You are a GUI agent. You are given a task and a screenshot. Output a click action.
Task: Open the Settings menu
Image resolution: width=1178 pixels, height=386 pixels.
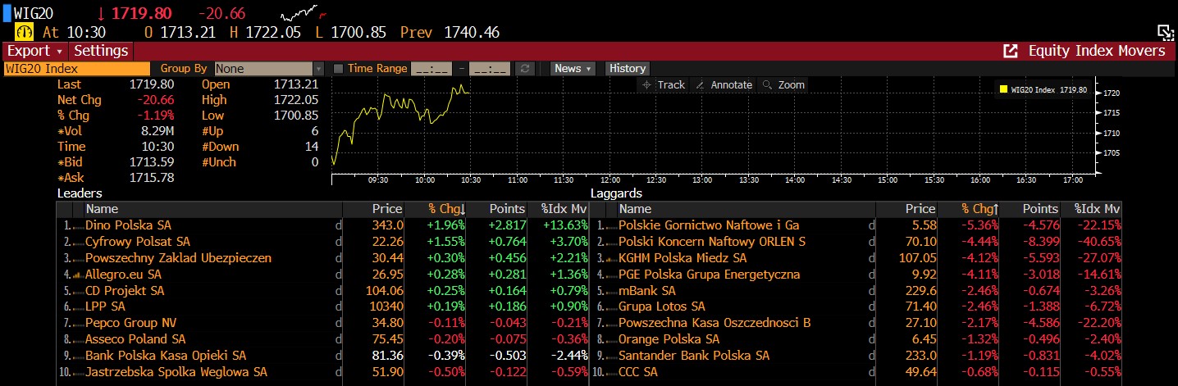[101, 51]
